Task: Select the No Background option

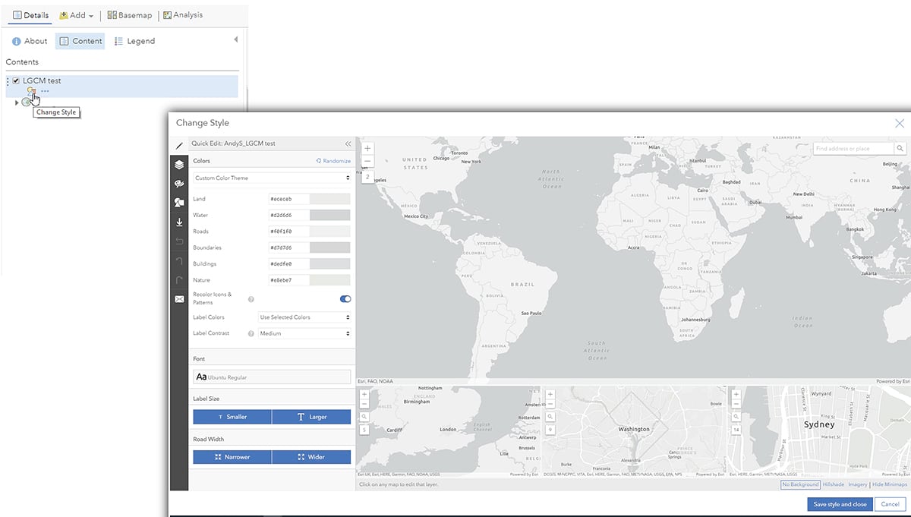Action: click(801, 484)
